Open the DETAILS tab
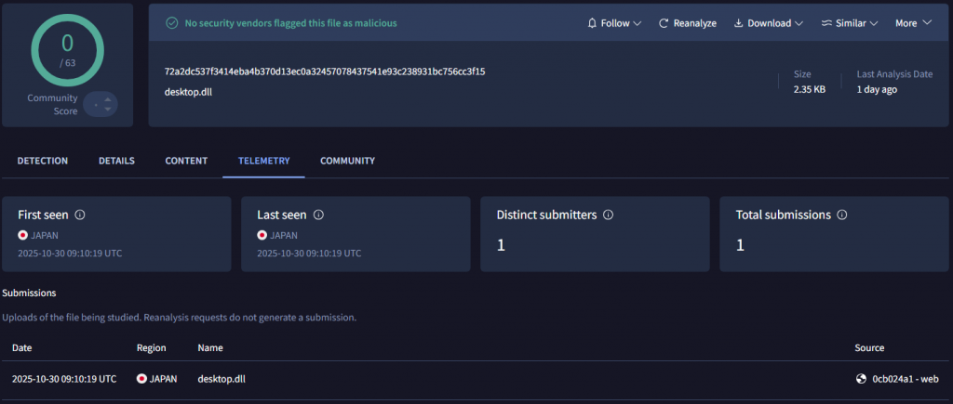Viewport: 953px width, 404px height. click(x=116, y=161)
